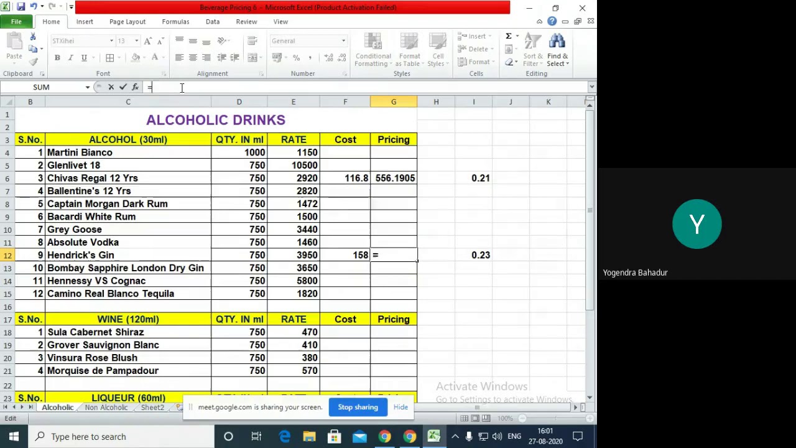Viewport: 796px width, 448px height.
Task: Click the Format Painter brush icon
Action: pos(33,61)
